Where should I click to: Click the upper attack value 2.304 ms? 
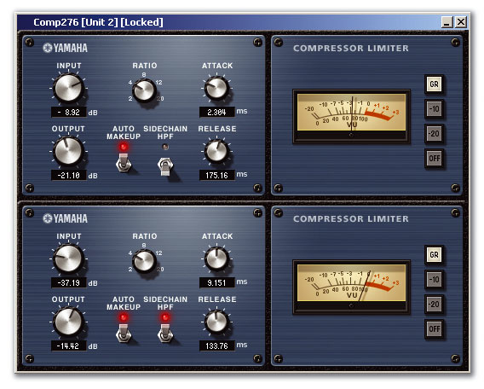click(x=217, y=112)
